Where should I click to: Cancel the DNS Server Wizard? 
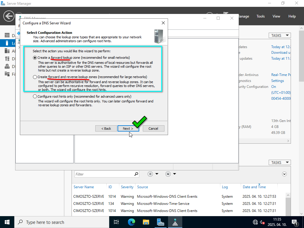pyautogui.click(x=153, y=129)
